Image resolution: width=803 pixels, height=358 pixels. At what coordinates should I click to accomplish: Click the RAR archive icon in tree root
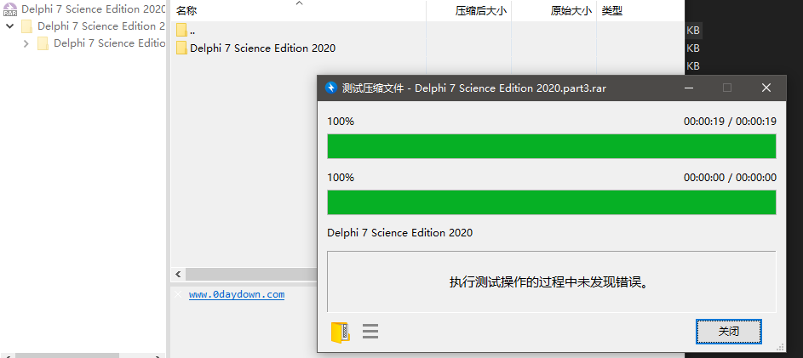pyautogui.click(x=10, y=9)
